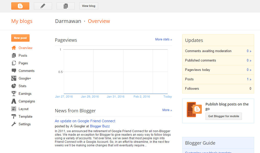The image size is (260, 153).
Task: Open Pages section
Action: tap(23, 63)
